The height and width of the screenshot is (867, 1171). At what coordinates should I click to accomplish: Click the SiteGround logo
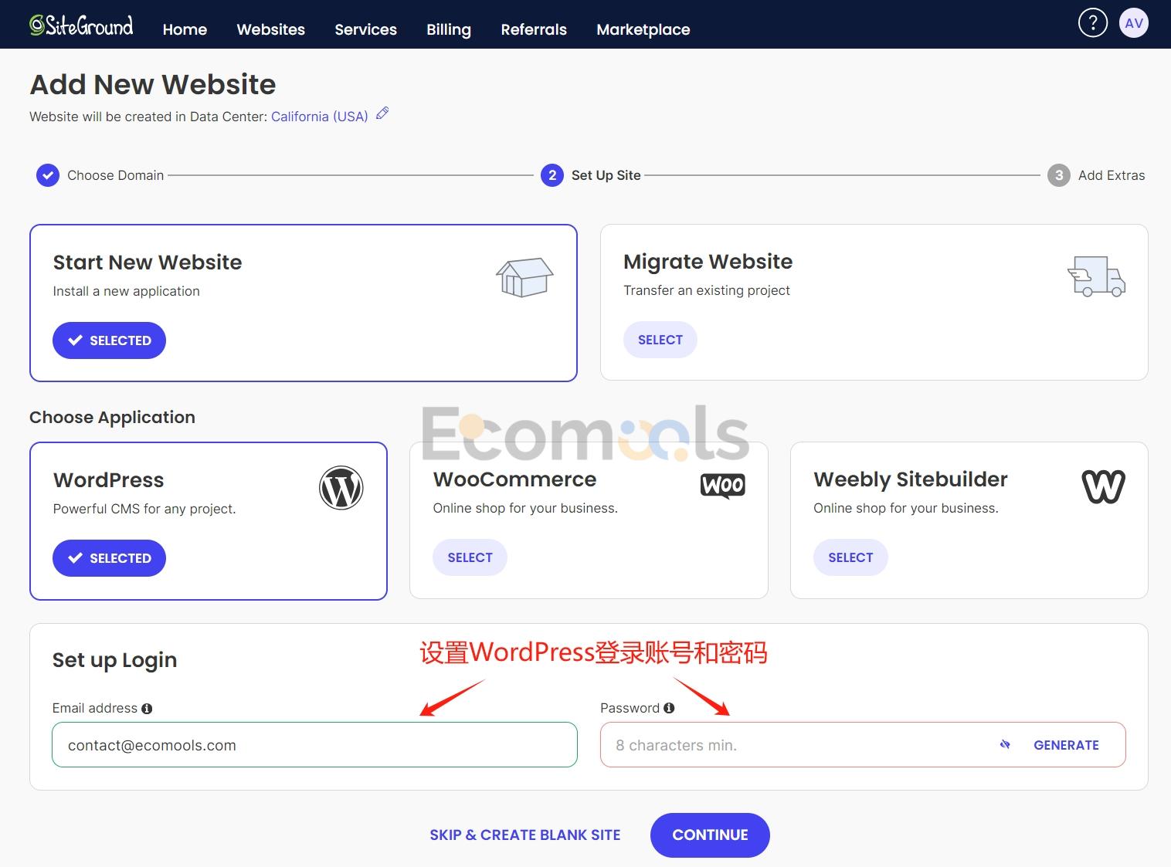click(81, 26)
